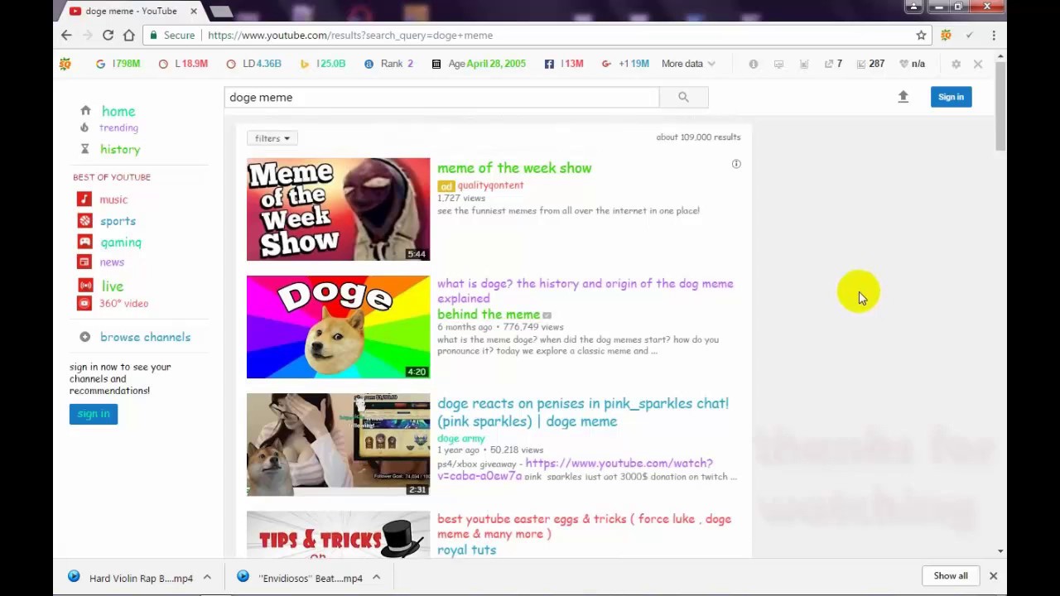Click the SEO bar info circle icon

[x=753, y=64]
